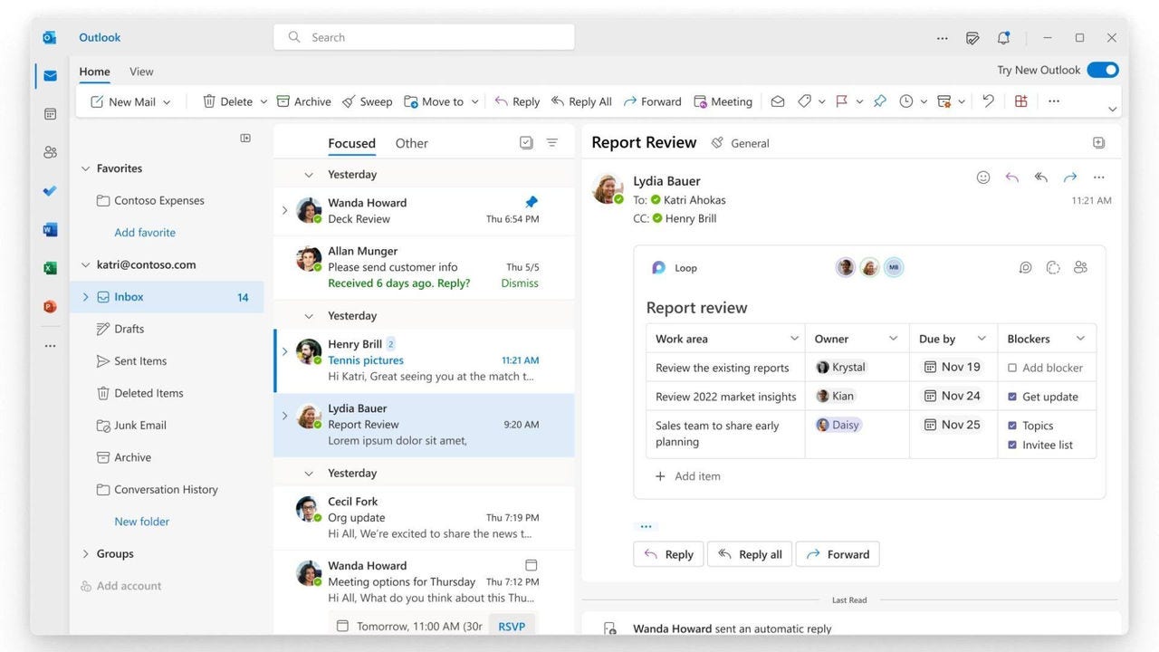Click the RSVP button on meeting invite

[512, 626]
